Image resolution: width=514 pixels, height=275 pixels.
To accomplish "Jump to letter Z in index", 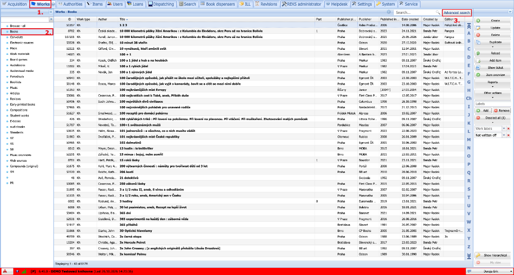I will click(469, 246).
